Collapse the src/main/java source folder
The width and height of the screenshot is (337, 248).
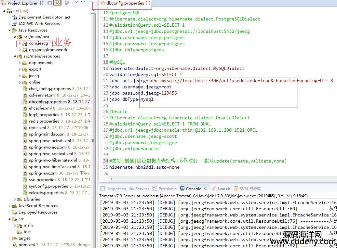[x=15, y=37]
